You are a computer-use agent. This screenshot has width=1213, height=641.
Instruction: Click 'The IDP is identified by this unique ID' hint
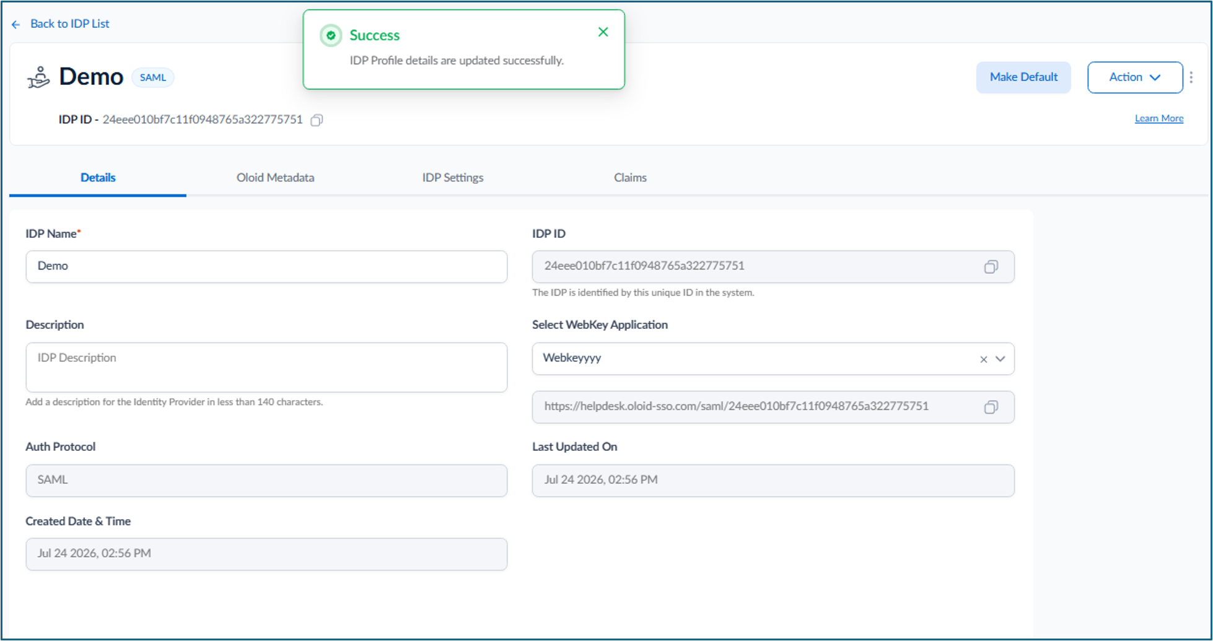(x=643, y=293)
